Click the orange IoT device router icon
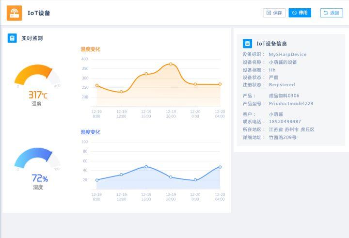349x238 pixels. tap(14, 13)
